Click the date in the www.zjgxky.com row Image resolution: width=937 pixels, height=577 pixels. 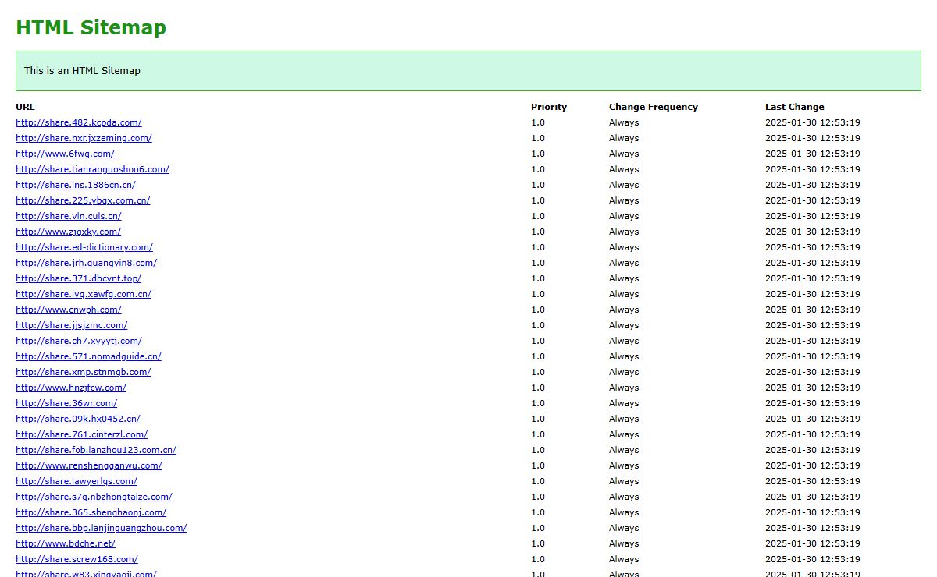(x=813, y=232)
